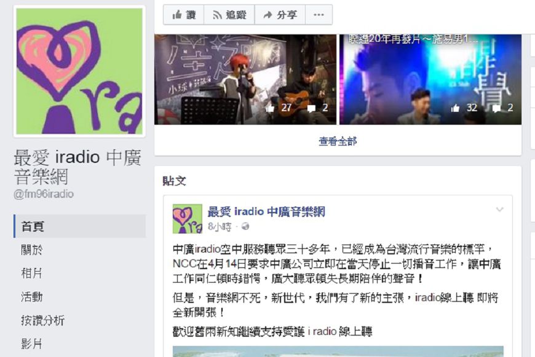Play the blue concert video thumbnail

point(430,79)
